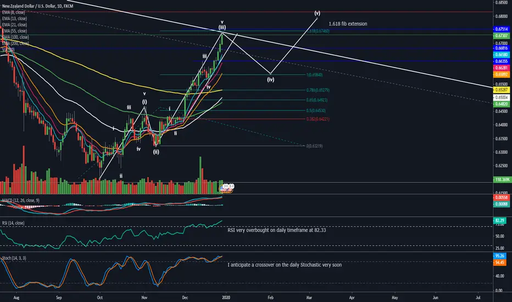Click the (iv) wave label at projected low
The width and height of the screenshot is (512, 302).
pyautogui.click(x=271, y=79)
